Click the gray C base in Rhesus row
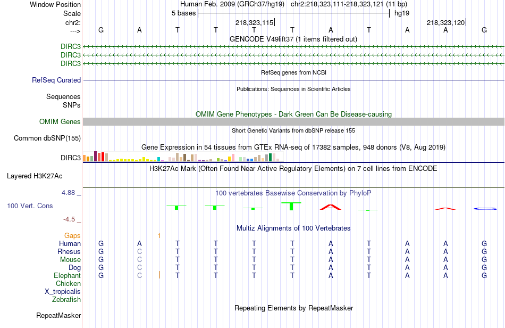Image resolution: width=505 pixels, height=328 pixels. (x=139, y=251)
